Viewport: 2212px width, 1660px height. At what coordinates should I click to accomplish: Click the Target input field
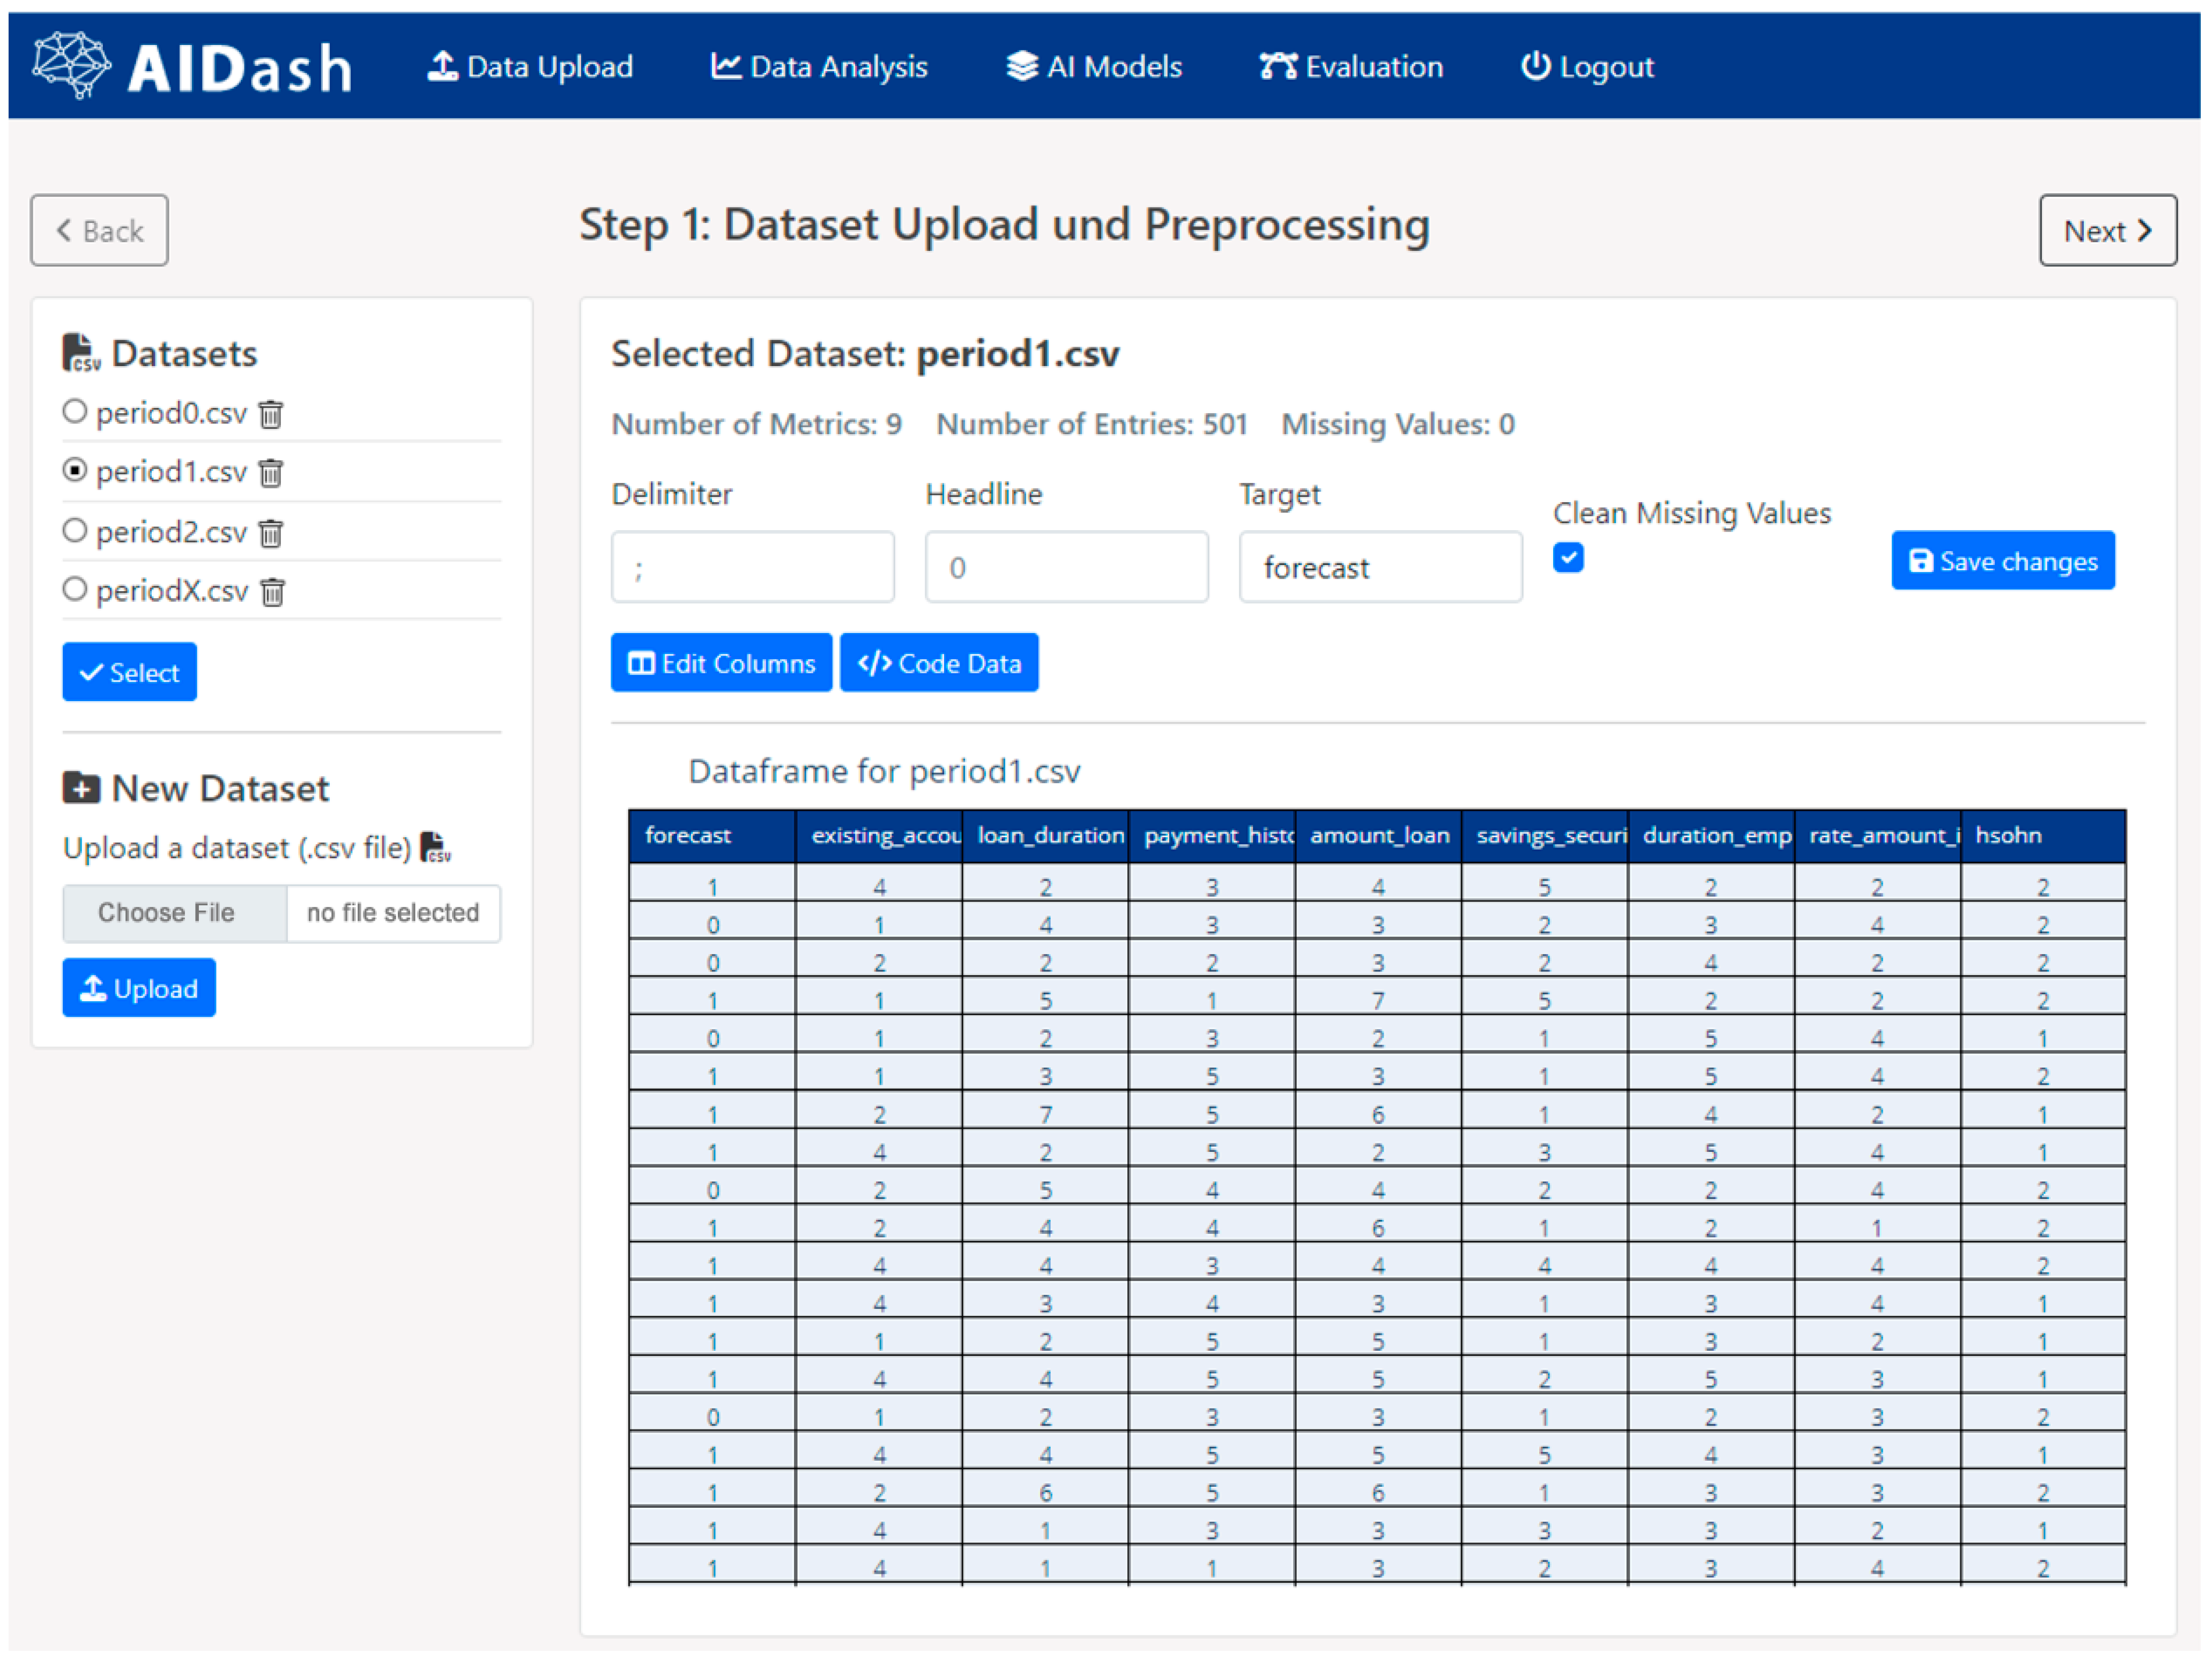pyautogui.click(x=1380, y=568)
